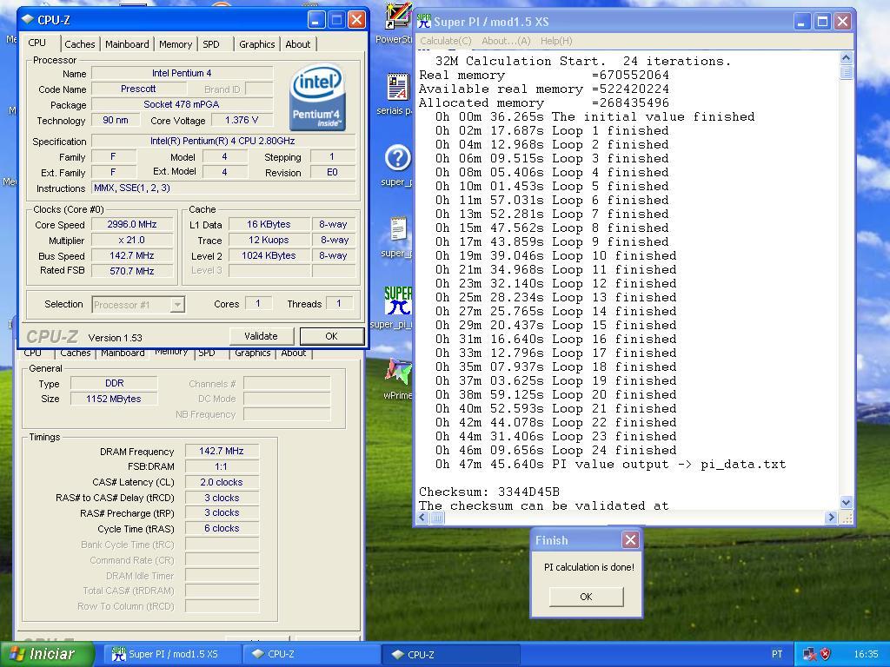The width and height of the screenshot is (890, 667).
Task: Click Super PI vertical scrollbar up arrow
Action: tap(846, 58)
